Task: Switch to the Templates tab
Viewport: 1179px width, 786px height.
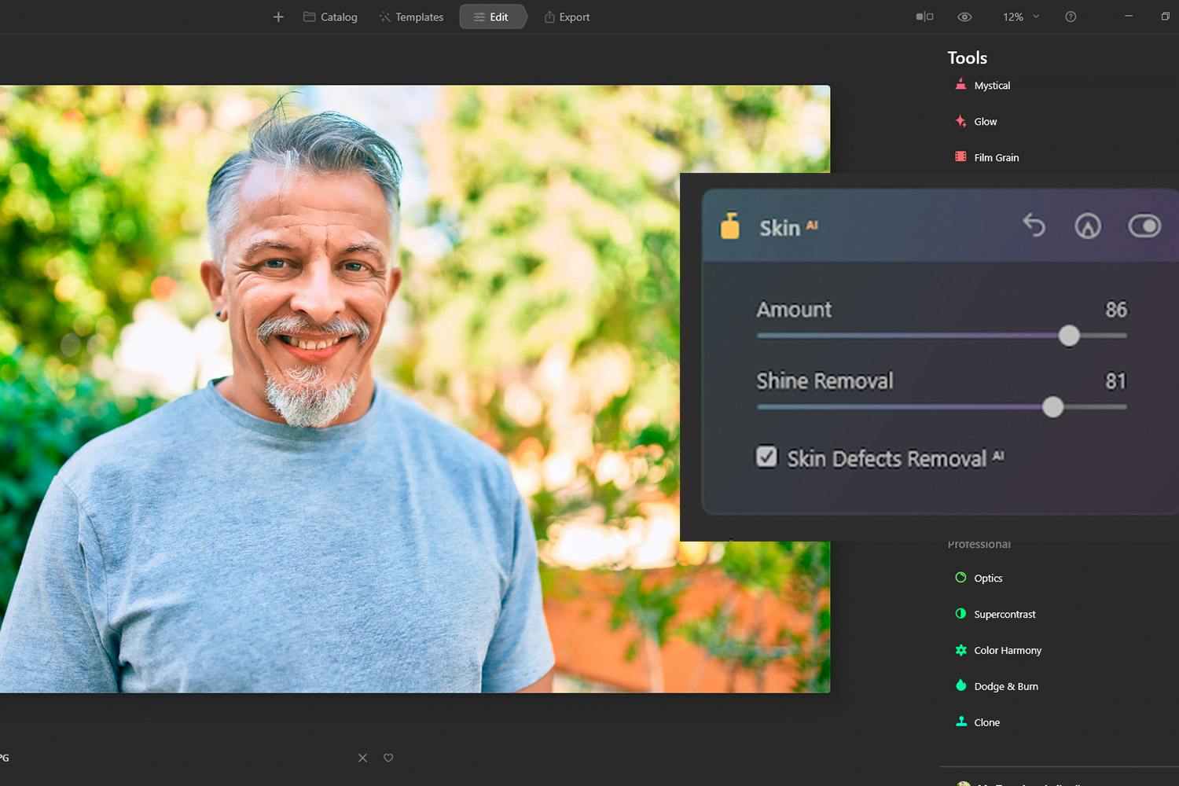Action: coord(411,17)
